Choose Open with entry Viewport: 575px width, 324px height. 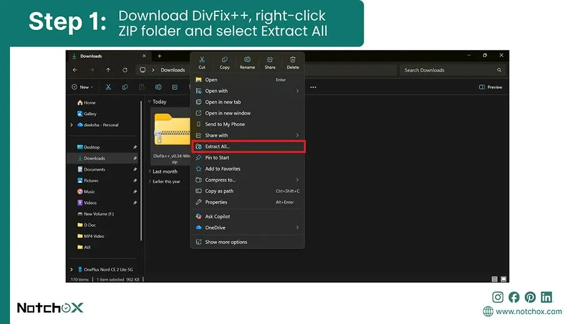248,91
